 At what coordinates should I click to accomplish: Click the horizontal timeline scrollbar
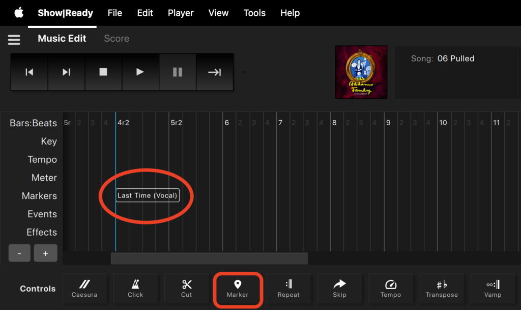click(209, 258)
